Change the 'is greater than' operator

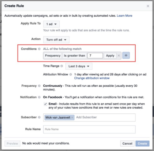click(74, 55)
